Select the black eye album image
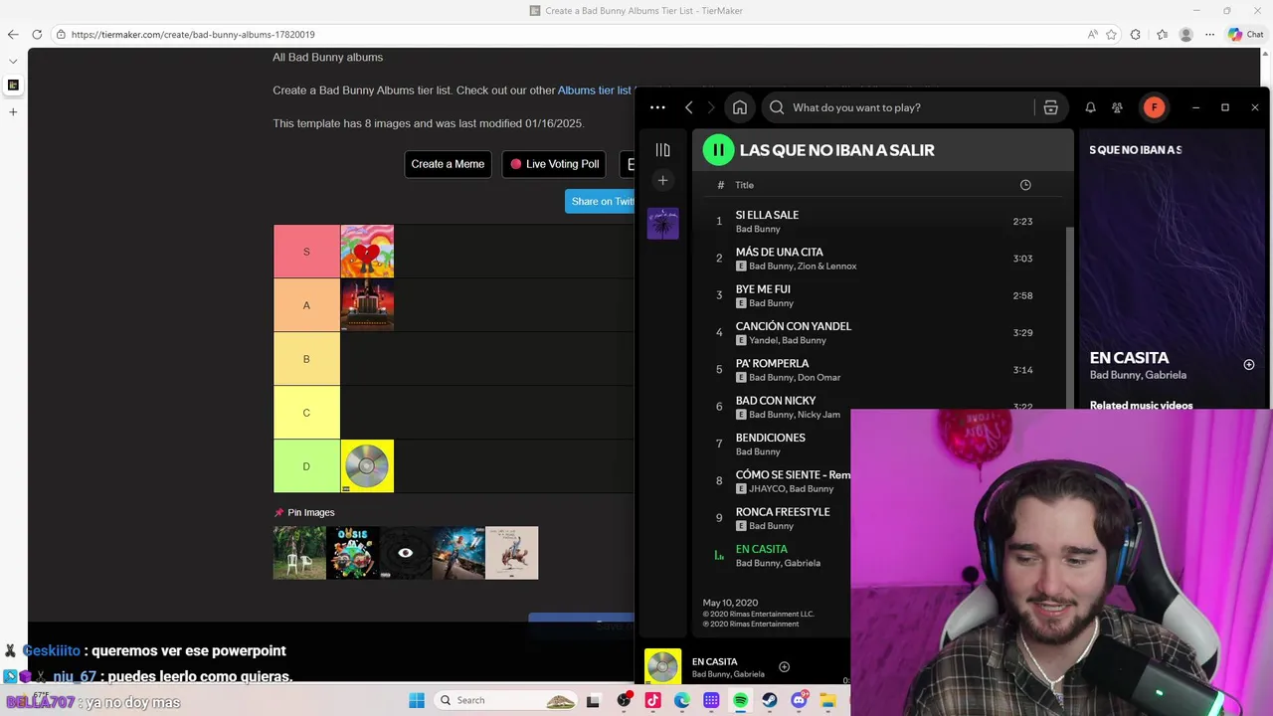The width and height of the screenshot is (1273, 716). [x=405, y=553]
